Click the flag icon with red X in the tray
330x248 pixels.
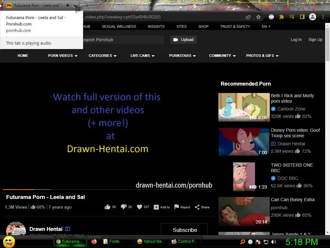coord(258,242)
